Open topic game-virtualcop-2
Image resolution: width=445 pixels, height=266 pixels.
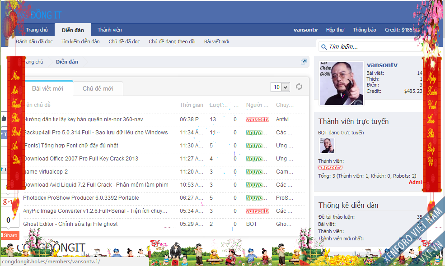pyautogui.click(x=46, y=172)
